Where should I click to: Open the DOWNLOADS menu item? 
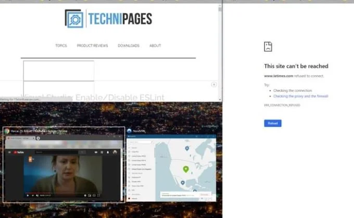(x=129, y=46)
